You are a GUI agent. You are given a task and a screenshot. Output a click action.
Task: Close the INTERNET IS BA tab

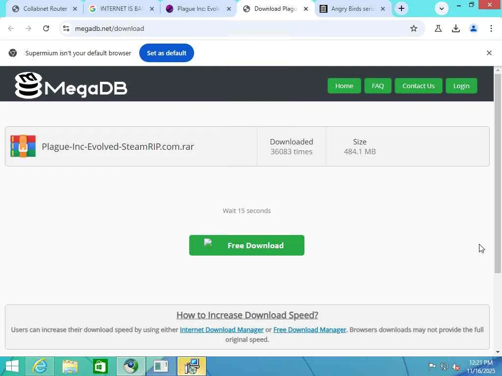pyautogui.click(x=152, y=9)
